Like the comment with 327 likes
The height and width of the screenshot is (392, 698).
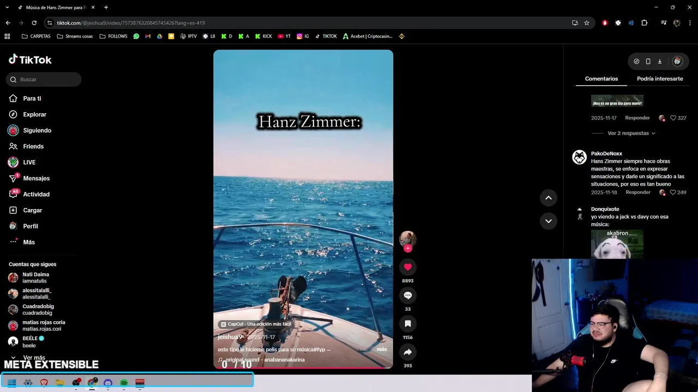coord(673,118)
